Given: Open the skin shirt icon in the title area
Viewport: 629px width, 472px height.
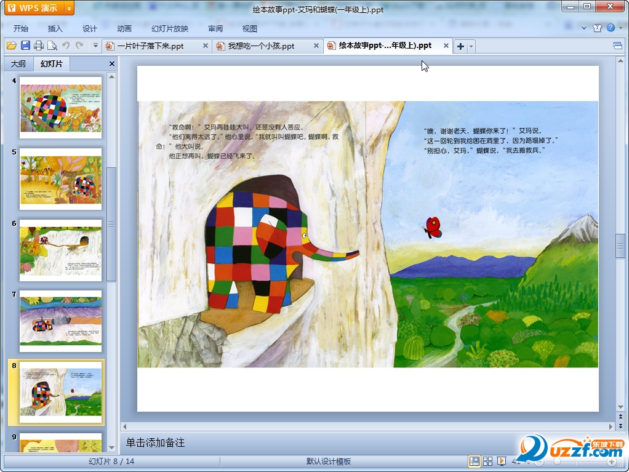Looking at the screenshot, I should click(598, 28).
